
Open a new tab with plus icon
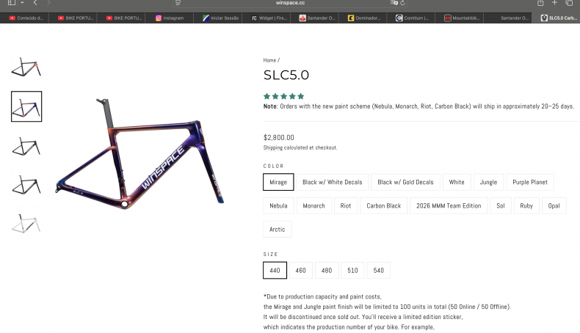554,3
